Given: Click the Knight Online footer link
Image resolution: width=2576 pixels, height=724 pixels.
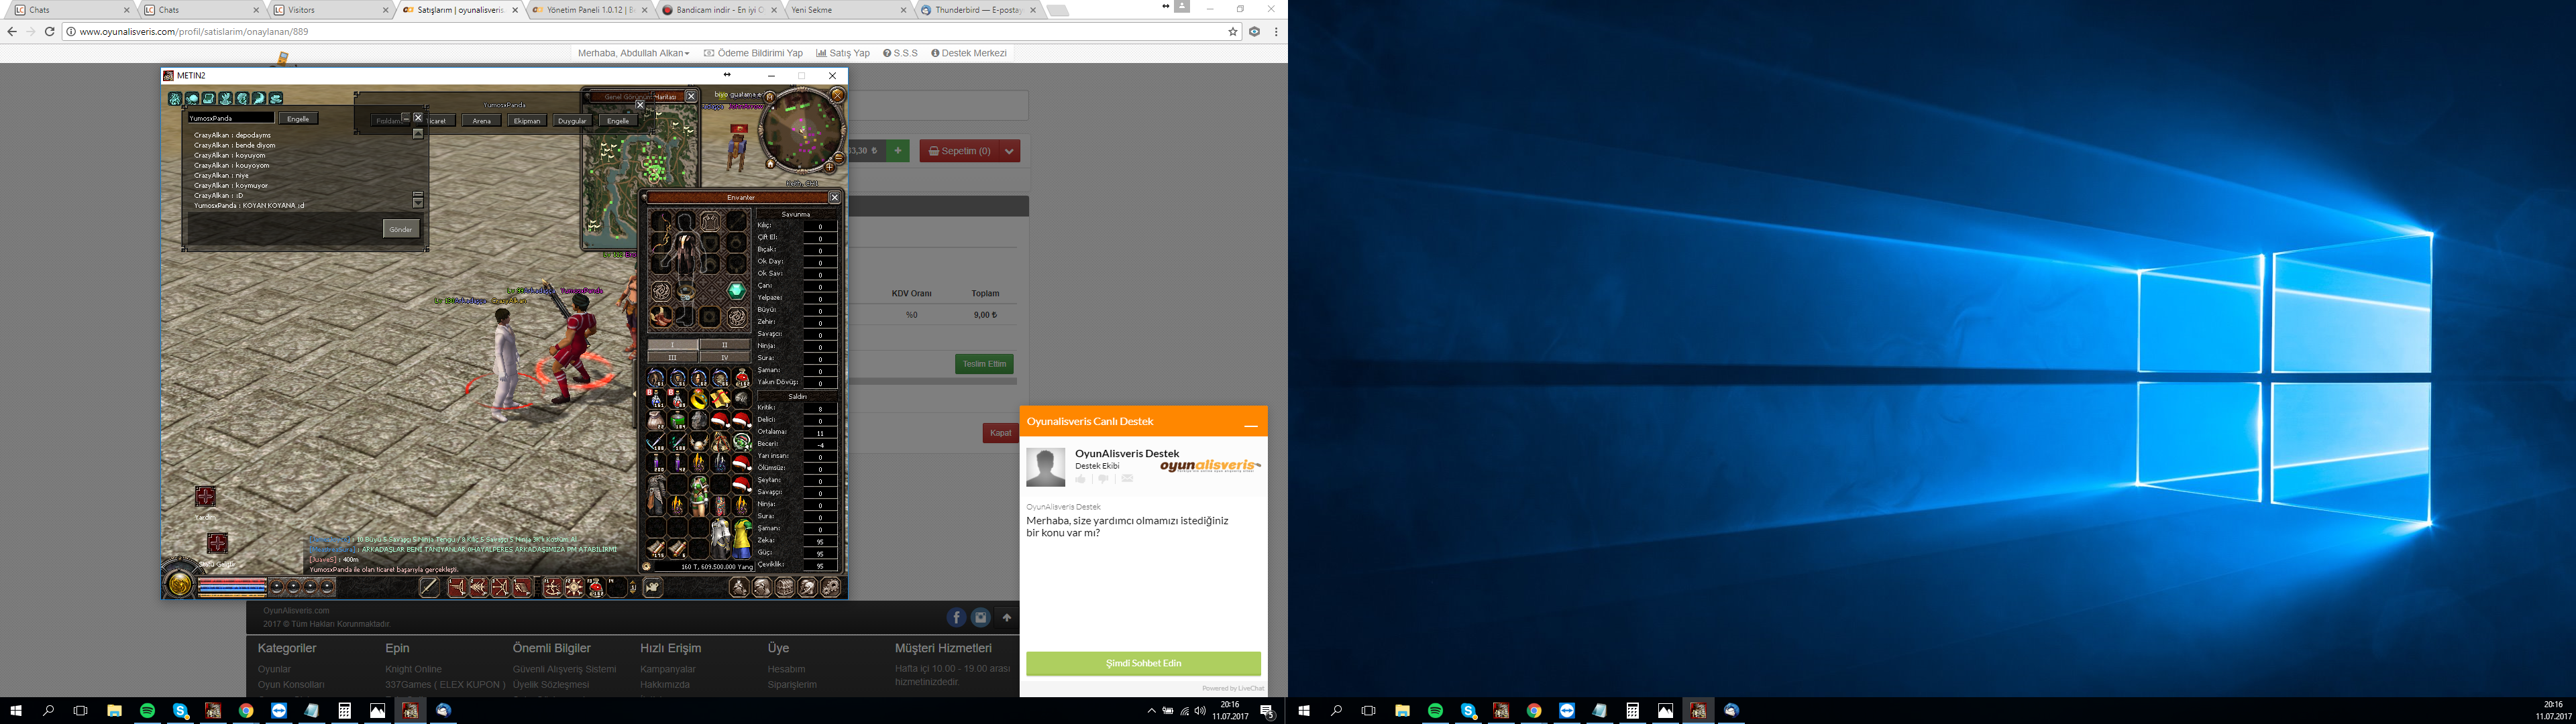Looking at the screenshot, I should 413,669.
